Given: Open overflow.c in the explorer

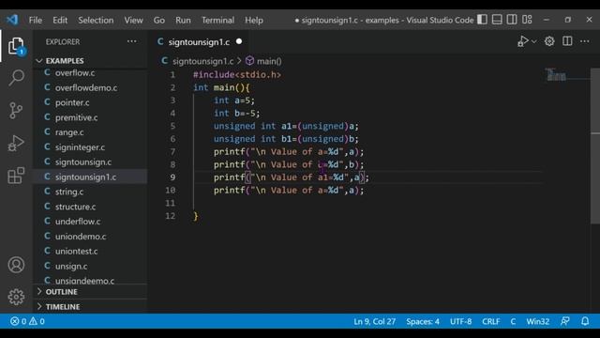Looking at the screenshot, I should pyautogui.click(x=75, y=72).
